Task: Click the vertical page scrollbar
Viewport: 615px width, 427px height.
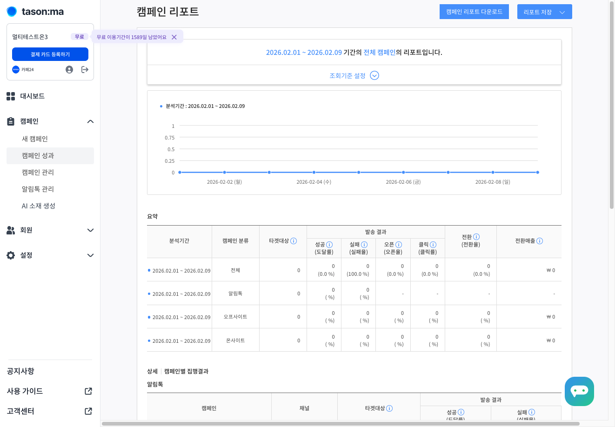Action: pyautogui.click(x=612, y=105)
